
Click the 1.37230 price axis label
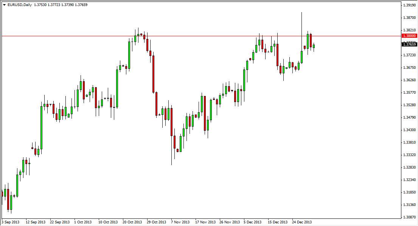pyautogui.click(x=409, y=55)
